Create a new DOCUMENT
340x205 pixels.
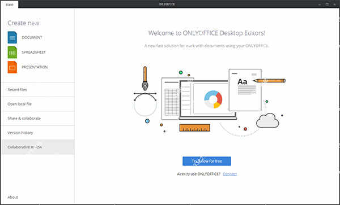click(32, 37)
